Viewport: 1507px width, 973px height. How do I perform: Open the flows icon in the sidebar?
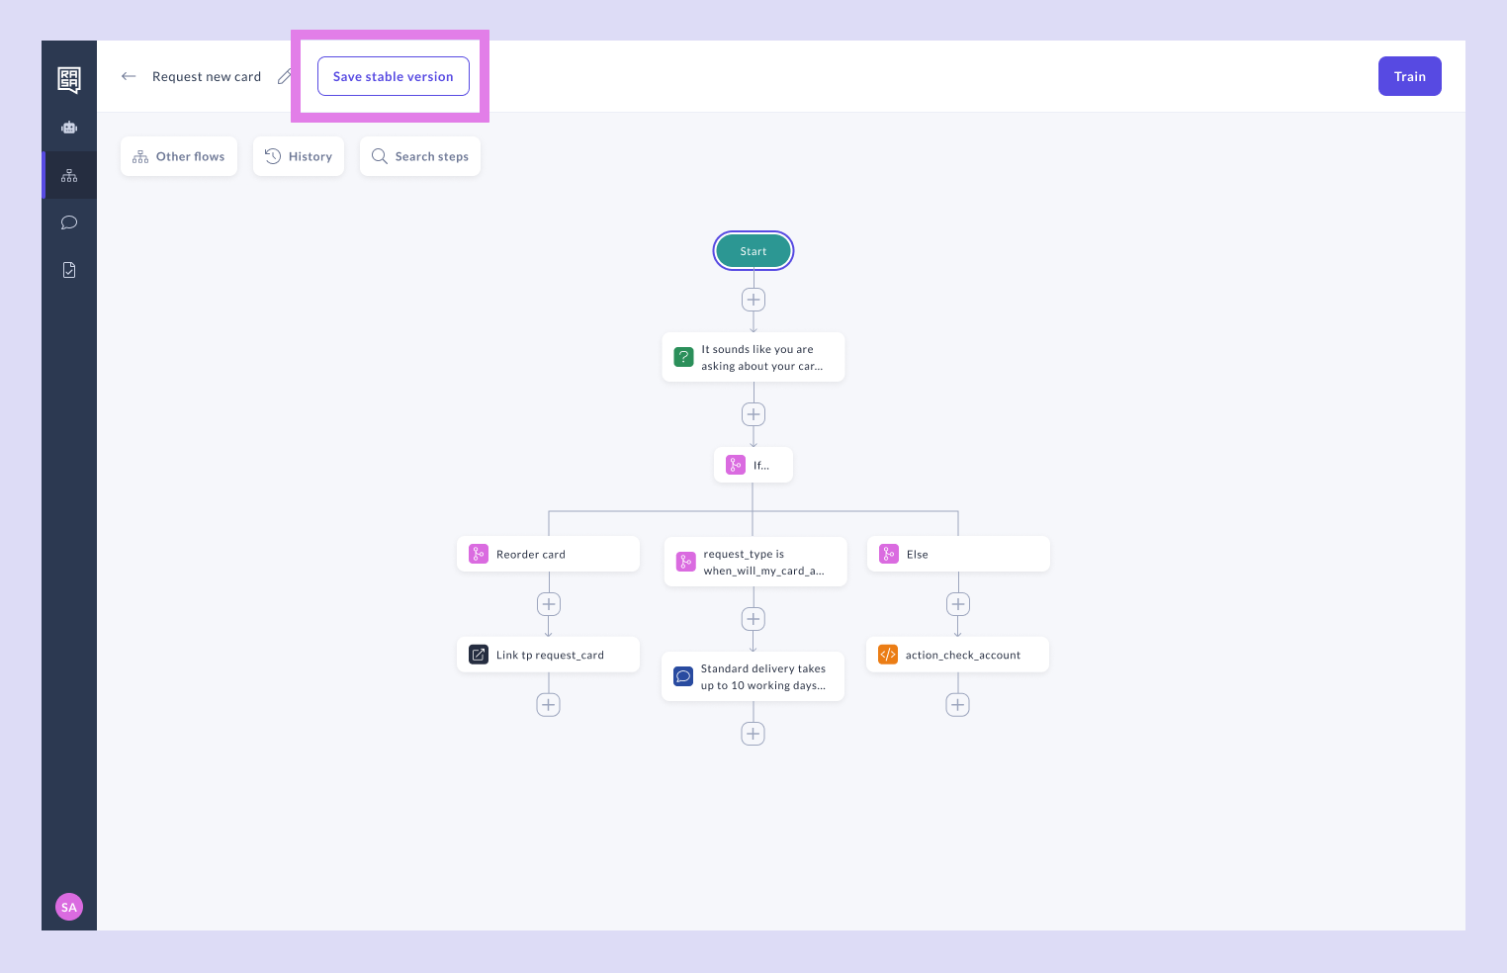[x=69, y=176]
